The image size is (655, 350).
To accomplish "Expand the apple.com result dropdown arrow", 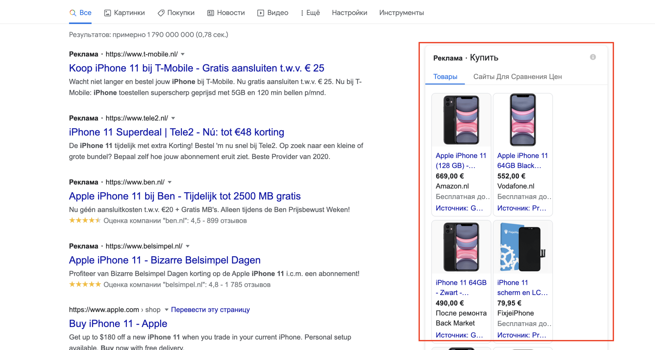I will 166,310.
